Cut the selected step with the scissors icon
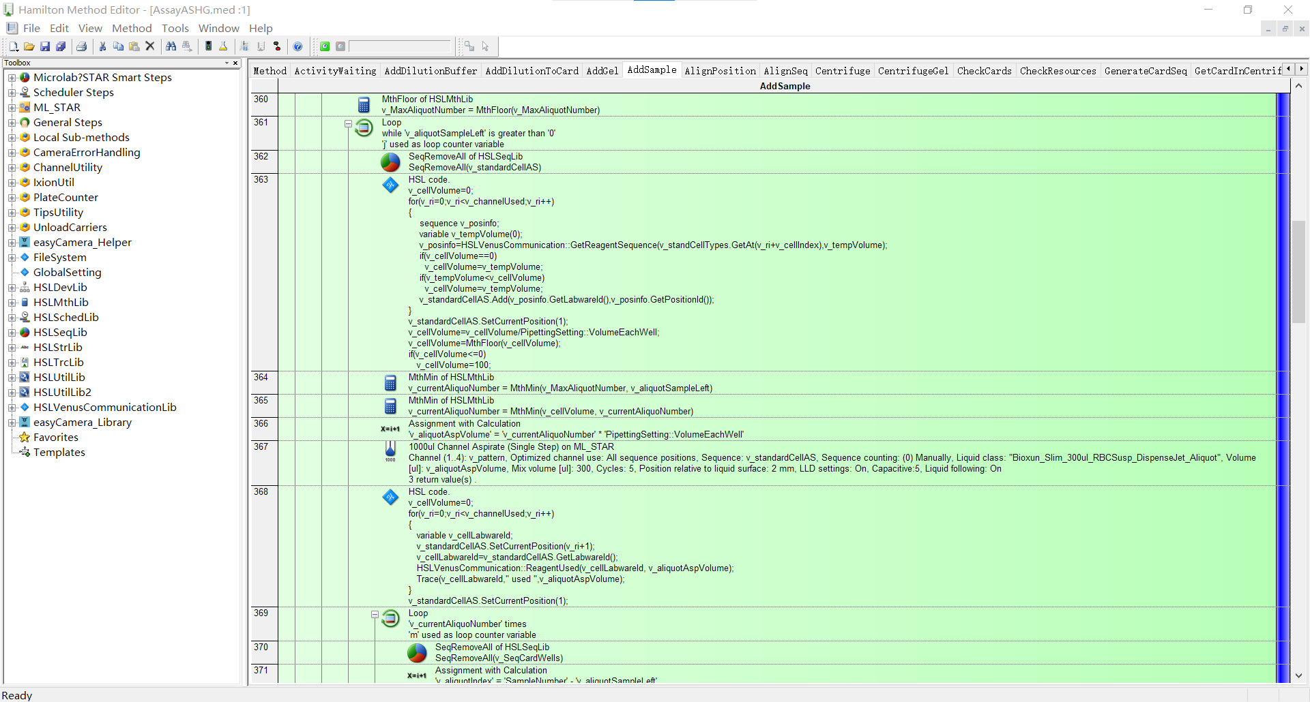The height and width of the screenshot is (702, 1310). click(x=102, y=46)
